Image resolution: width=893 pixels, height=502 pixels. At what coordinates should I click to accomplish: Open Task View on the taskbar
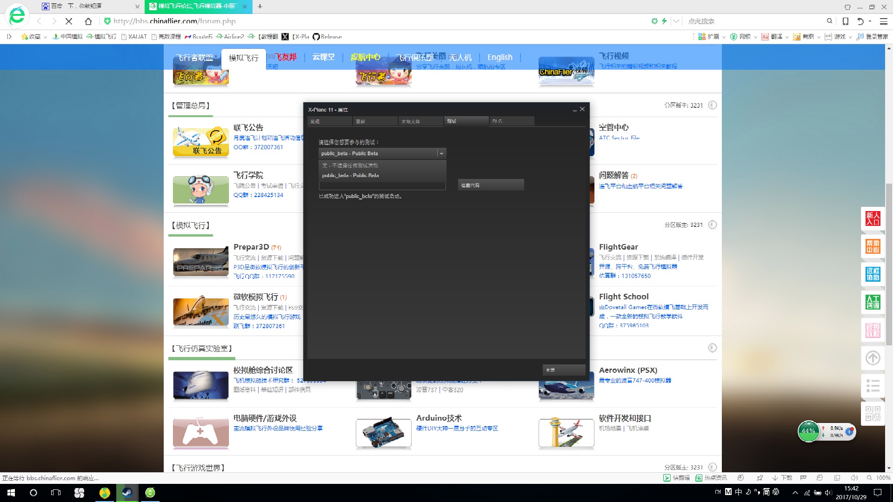pyautogui.click(x=56, y=493)
